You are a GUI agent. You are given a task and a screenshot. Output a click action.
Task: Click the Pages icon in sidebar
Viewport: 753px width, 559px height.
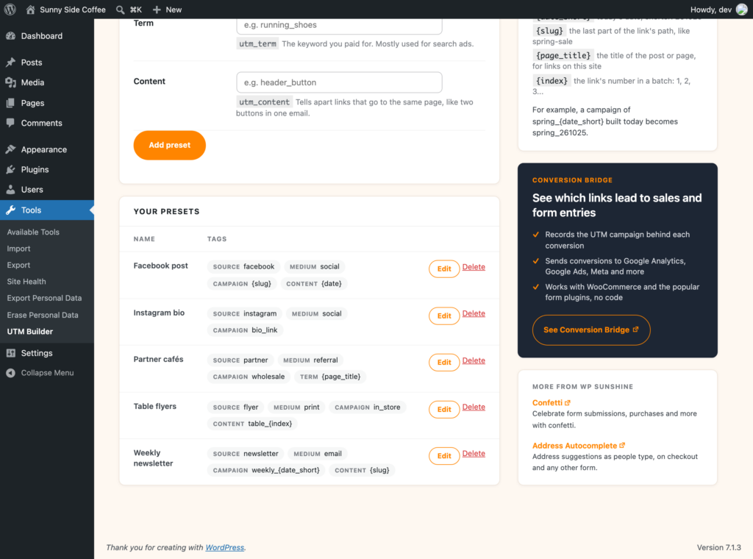(x=10, y=103)
